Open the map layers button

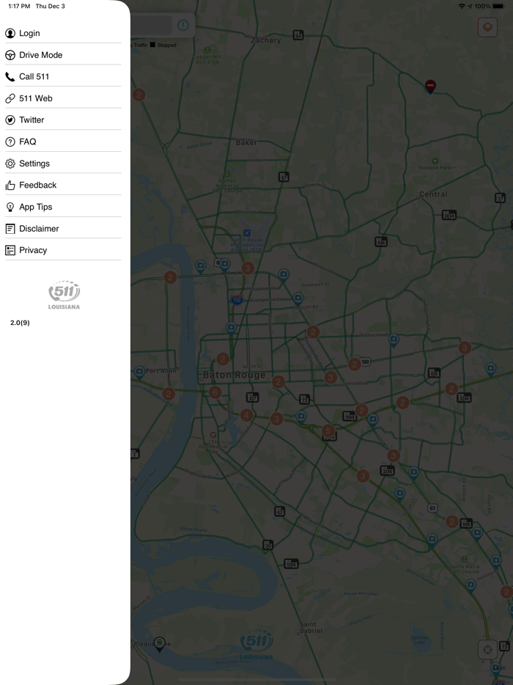(487, 27)
